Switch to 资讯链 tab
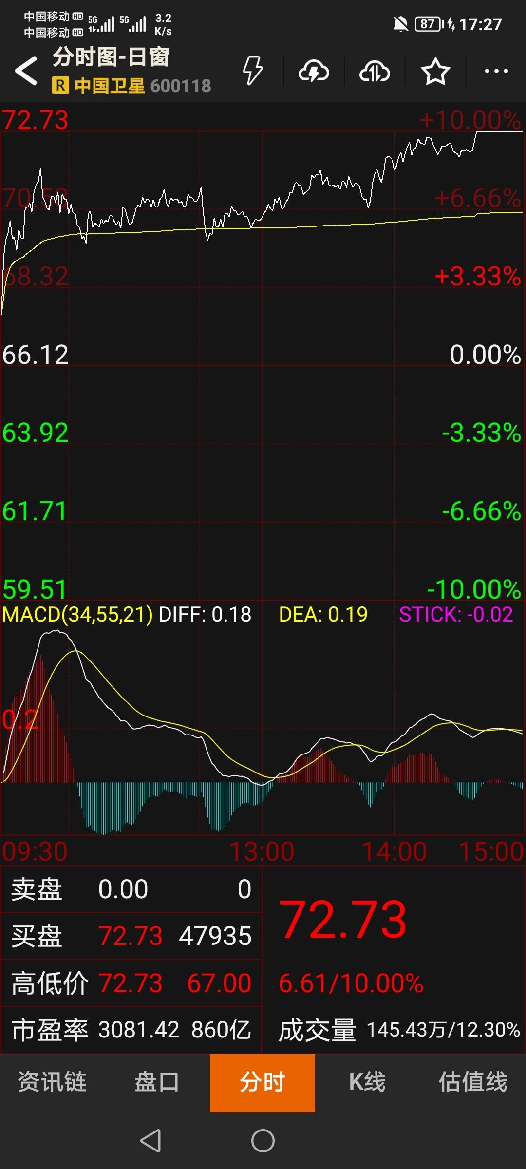Image resolution: width=526 pixels, height=1169 pixels. tap(52, 1081)
